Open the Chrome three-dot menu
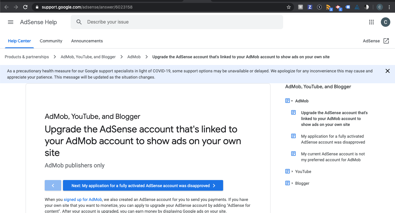 tap(389, 7)
